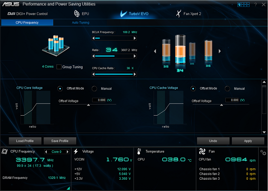
Task: Enable the Group Tuning checkbox
Action: coord(59,67)
